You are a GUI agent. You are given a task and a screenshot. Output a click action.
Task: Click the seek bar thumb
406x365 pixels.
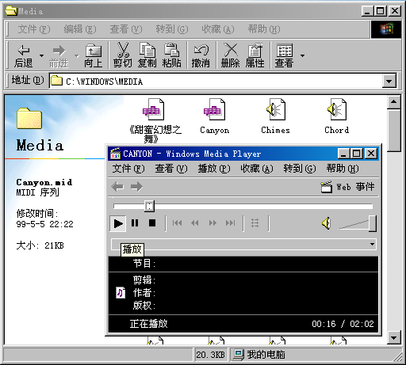click(149, 206)
